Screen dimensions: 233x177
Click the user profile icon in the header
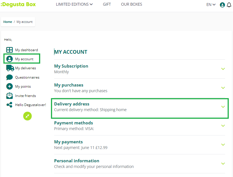coord(223,5)
